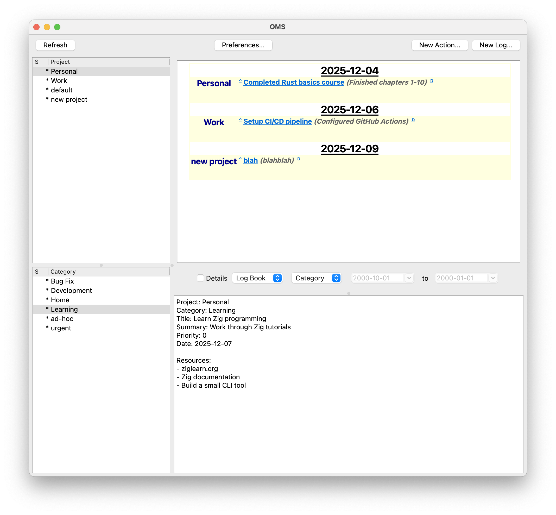Click the caret icon before Completed Rust basics course
This screenshot has width=556, height=515.
coord(240,81)
